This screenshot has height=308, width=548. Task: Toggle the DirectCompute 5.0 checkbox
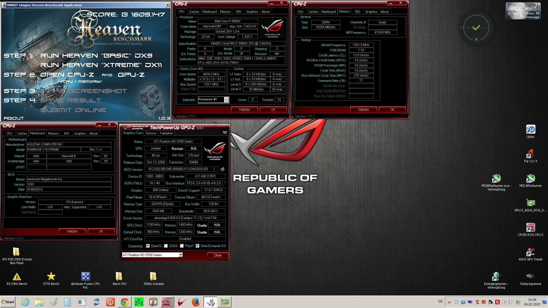coord(197,246)
